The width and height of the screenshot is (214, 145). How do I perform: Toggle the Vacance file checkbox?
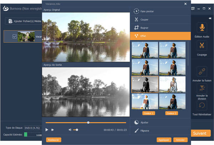(x=14, y=36)
